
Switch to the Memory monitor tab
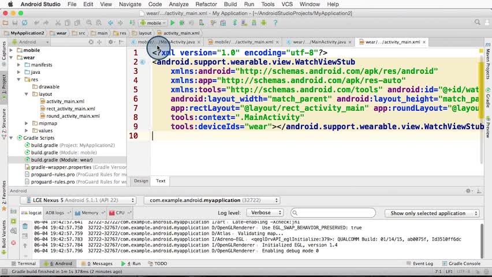(x=90, y=213)
